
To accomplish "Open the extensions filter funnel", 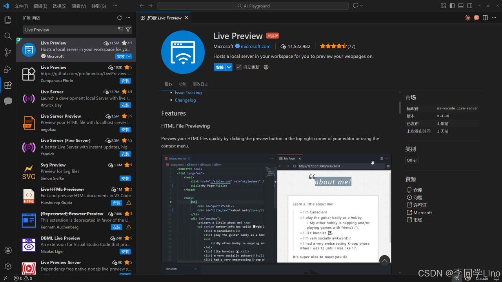I will pos(128,29).
